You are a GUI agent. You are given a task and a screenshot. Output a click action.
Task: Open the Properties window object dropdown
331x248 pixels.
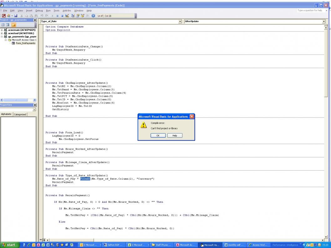tap(34, 110)
